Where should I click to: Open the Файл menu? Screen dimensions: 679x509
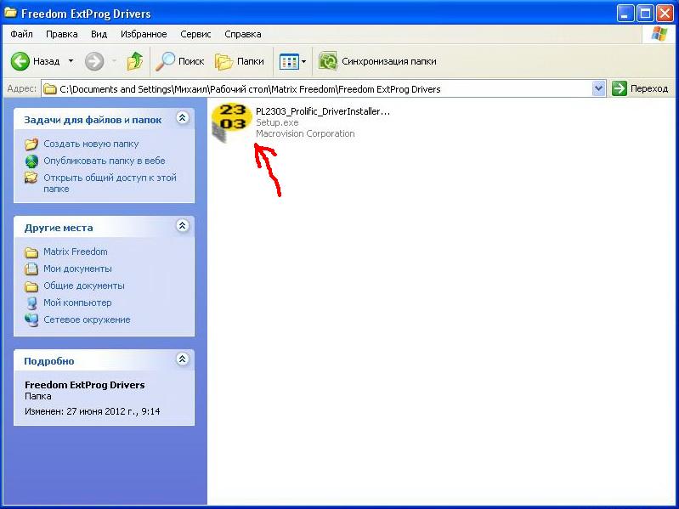pyautogui.click(x=22, y=34)
